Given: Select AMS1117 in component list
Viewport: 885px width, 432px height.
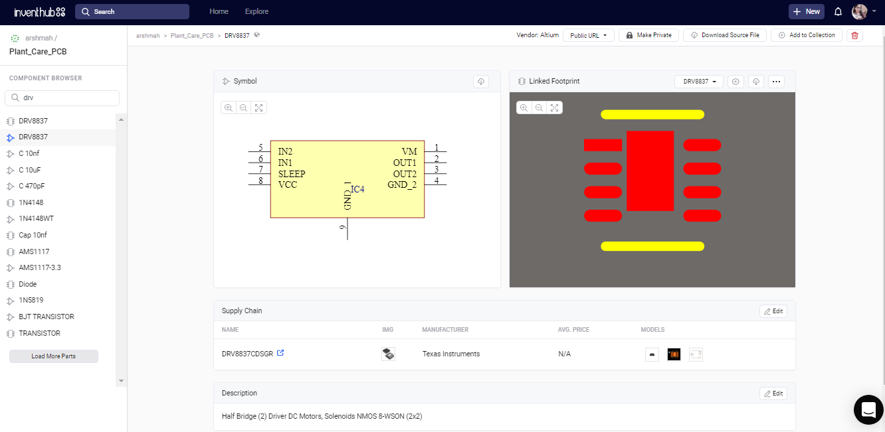Looking at the screenshot, I should 58,252.
